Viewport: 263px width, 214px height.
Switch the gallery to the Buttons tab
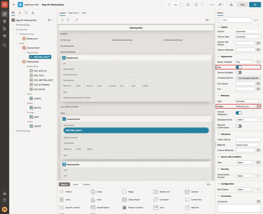pyautogui.click(x=87, y=184)
